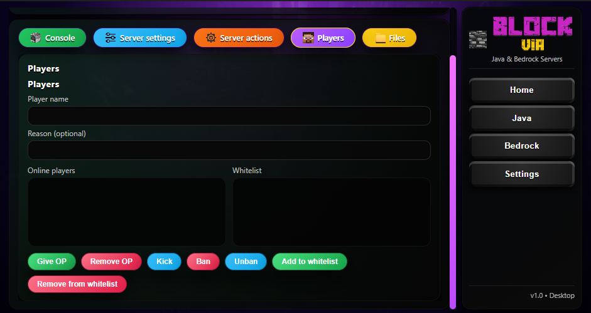Click the sliders icon in Server settings
Screen dimensions: 591x313
pos(111,38)
